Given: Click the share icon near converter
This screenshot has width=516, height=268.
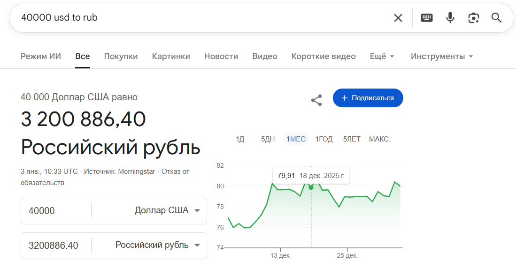Looking at the screenshot, I should pos(316,100).
